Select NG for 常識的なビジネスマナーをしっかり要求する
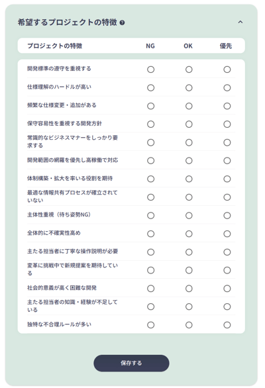This screenshot has height=388, width=265. [x=150, y=142]
